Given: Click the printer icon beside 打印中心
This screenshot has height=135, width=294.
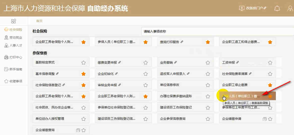Looking at the screenshot, I should pyautogui.click(x=6, y=57).
